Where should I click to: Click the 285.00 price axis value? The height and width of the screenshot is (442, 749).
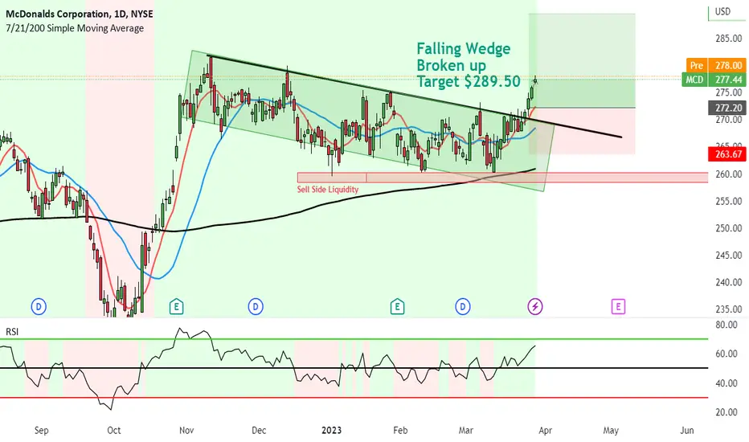point(728,39)
